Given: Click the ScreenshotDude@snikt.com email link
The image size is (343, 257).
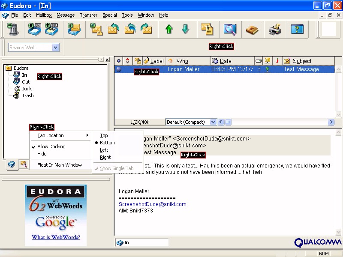Looking at the screenshot, I should [153, 204].
